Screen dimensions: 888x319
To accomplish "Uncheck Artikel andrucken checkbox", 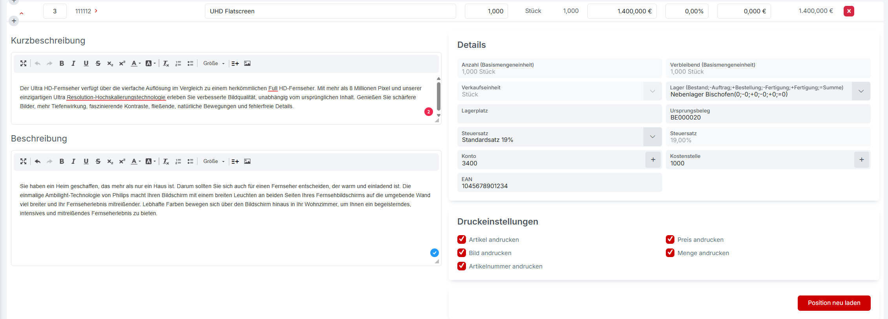I will point(462,239).
